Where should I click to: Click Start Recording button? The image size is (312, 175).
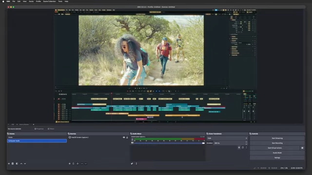tap(277, 143)
